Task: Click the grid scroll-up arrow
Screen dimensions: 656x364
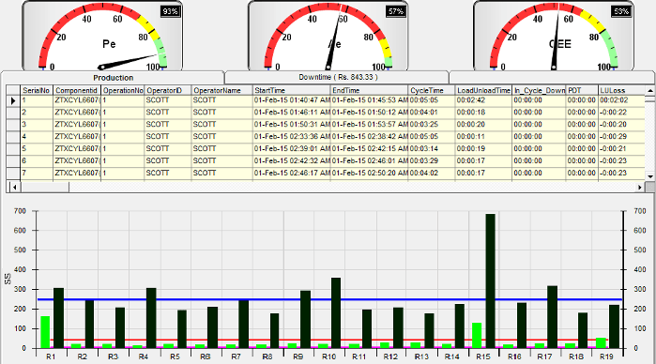Action: 649,90
